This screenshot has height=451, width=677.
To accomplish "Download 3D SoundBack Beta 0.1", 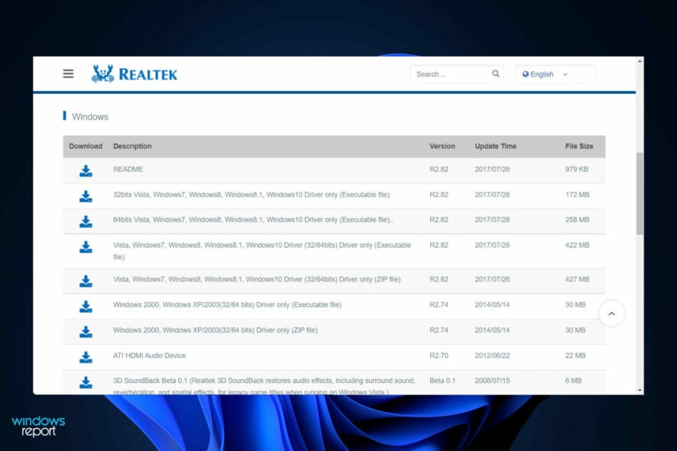I will [x=86, y=382].
